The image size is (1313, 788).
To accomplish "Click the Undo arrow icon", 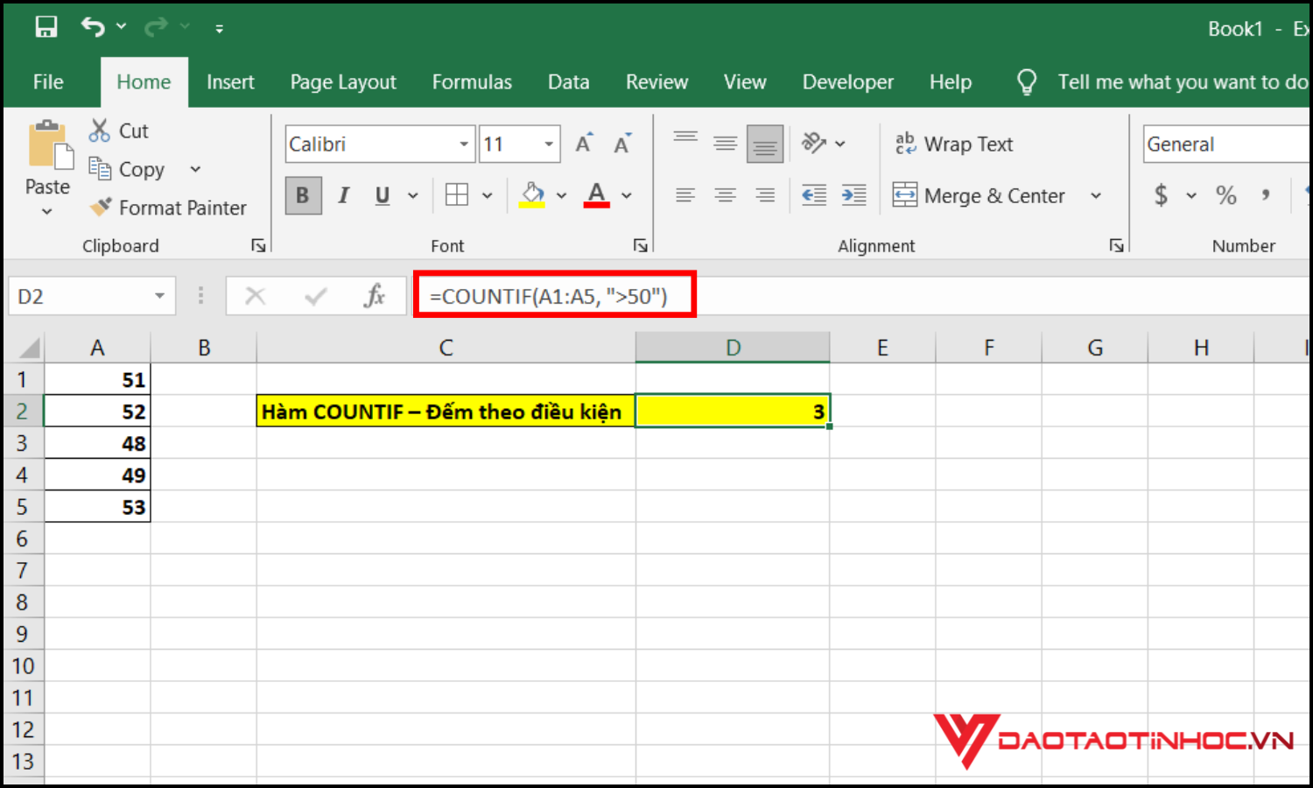I will (x=93, y=27).
